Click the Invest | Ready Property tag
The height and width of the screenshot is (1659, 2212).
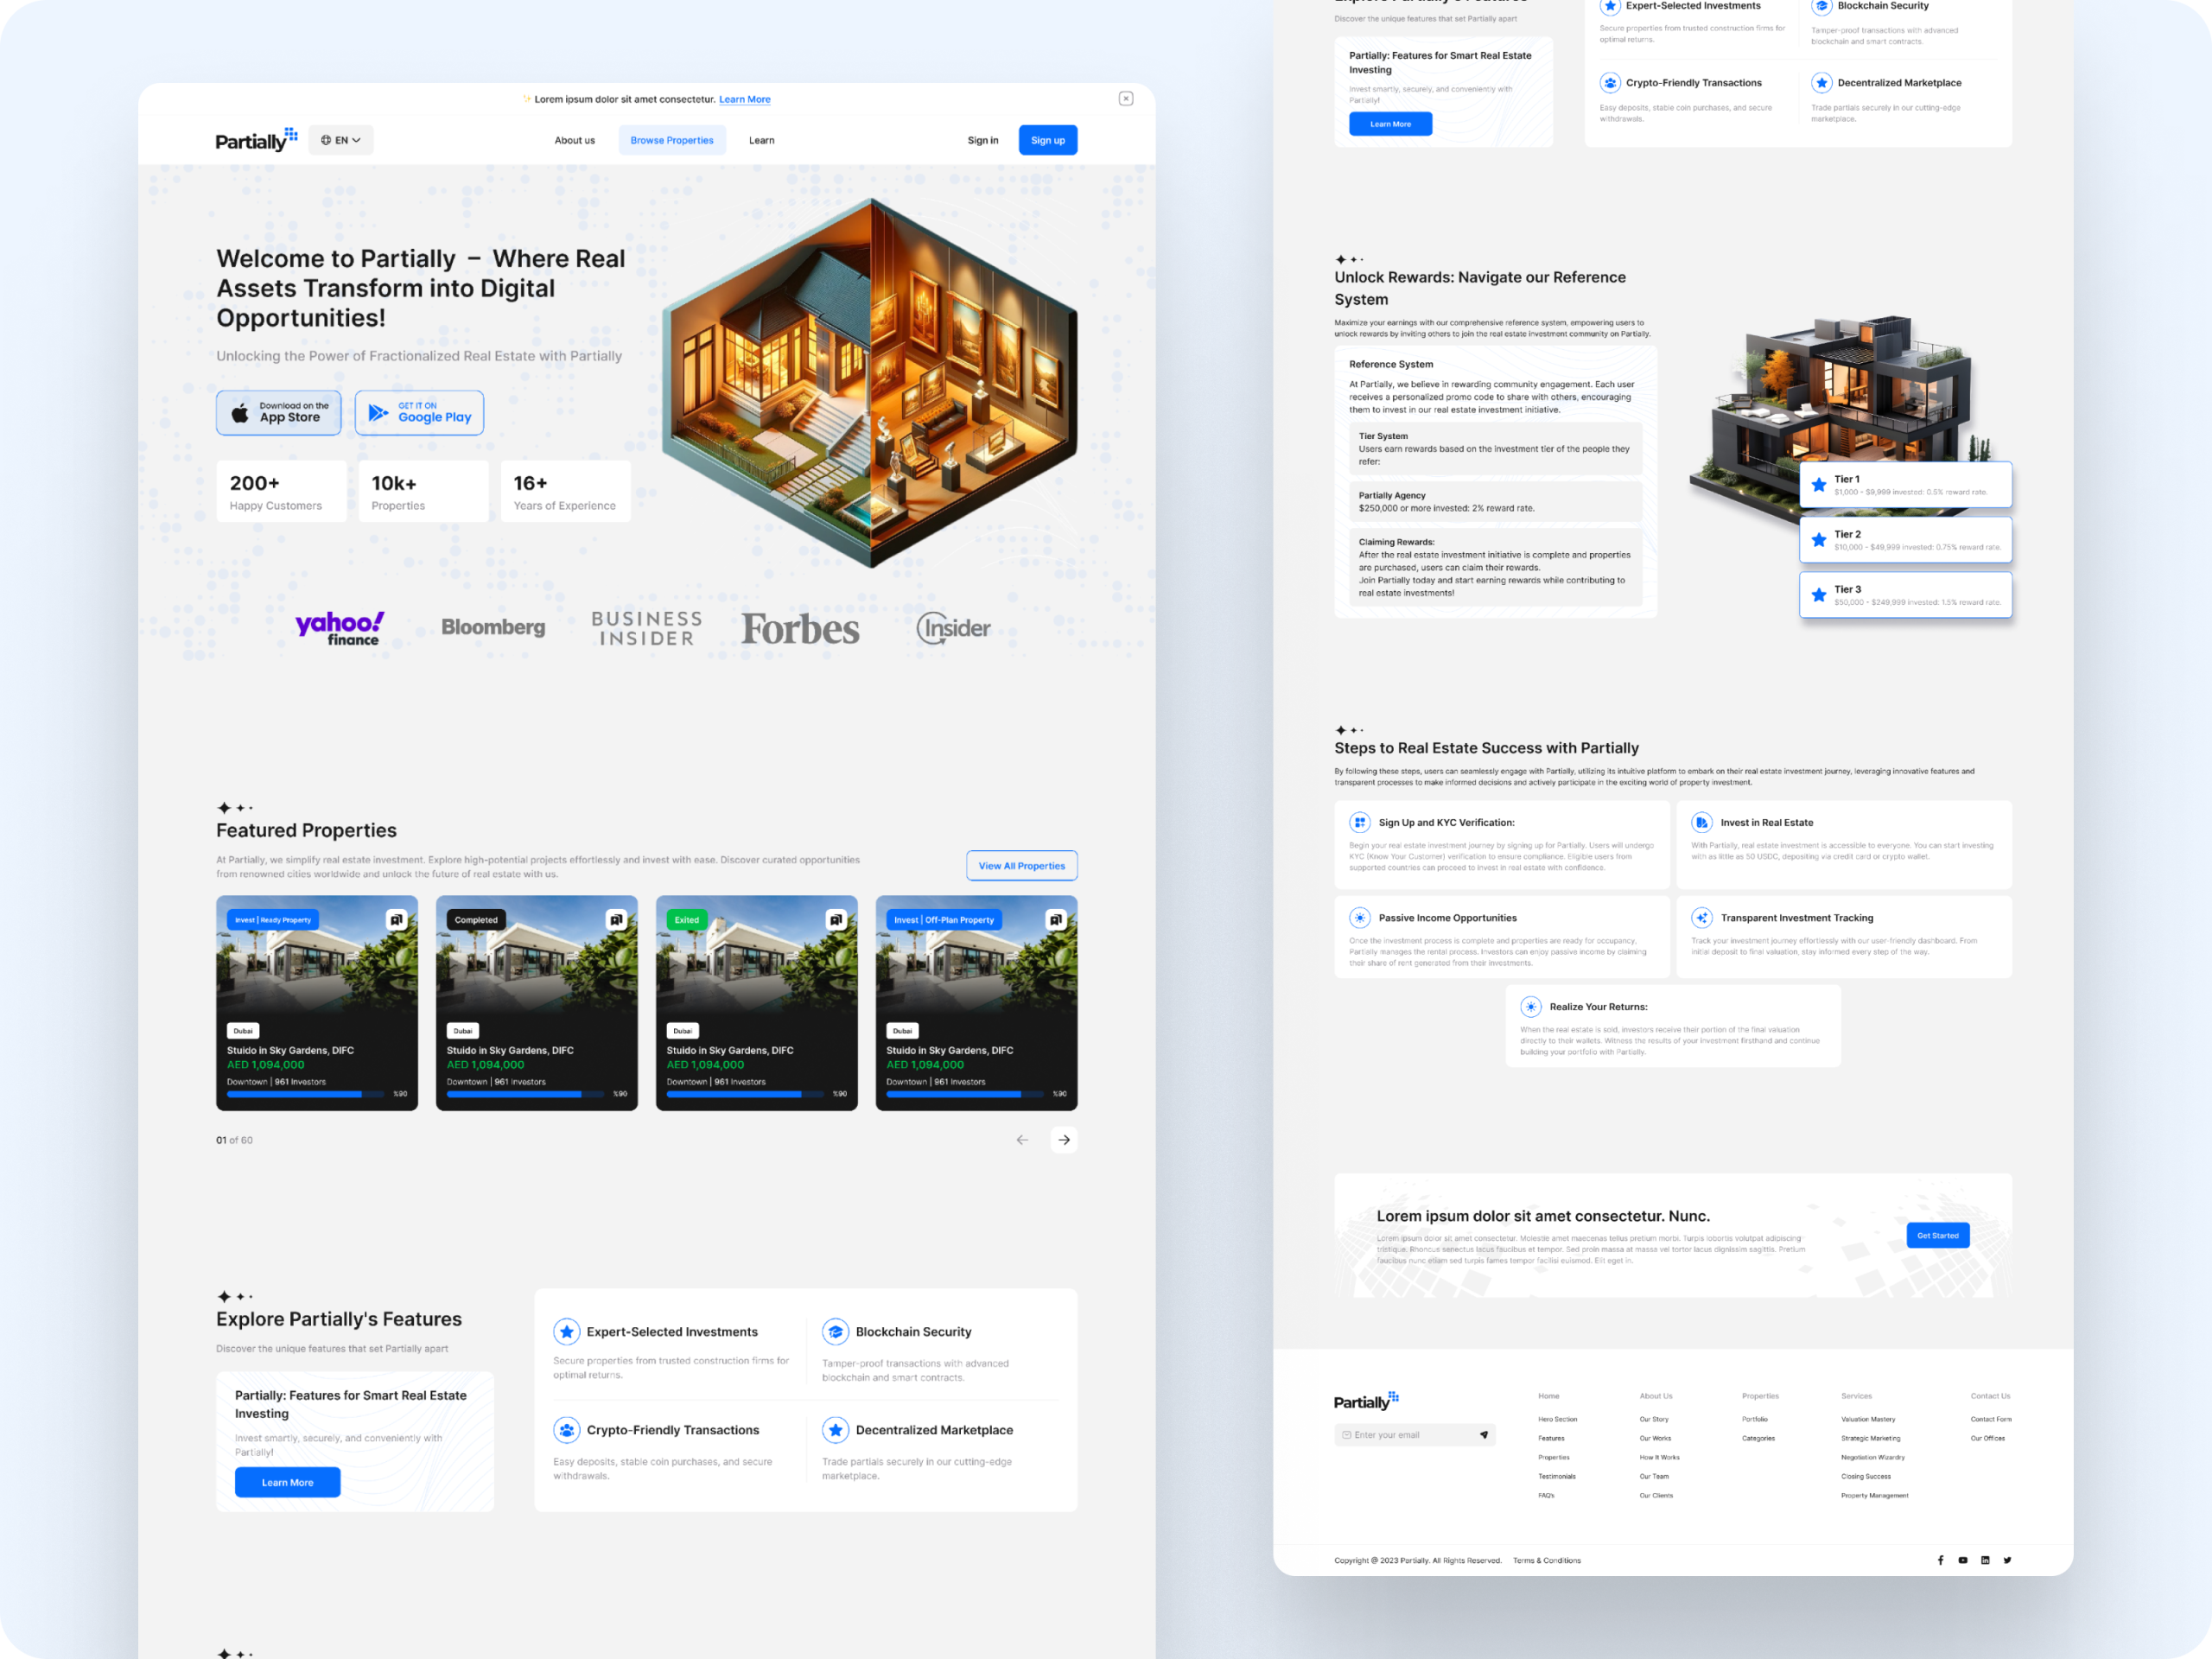coord(273,920)
